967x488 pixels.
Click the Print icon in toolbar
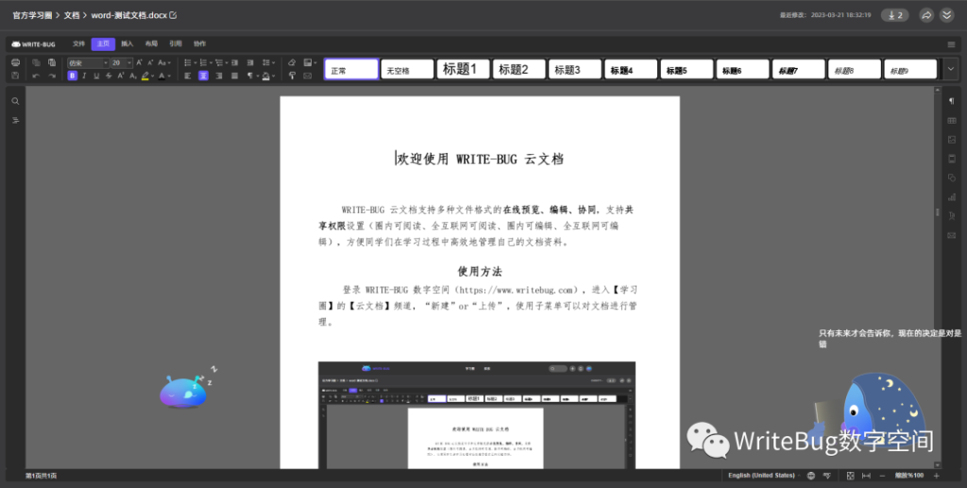pos(16,63)
